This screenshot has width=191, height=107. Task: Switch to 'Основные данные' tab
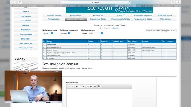coord(54,15)
